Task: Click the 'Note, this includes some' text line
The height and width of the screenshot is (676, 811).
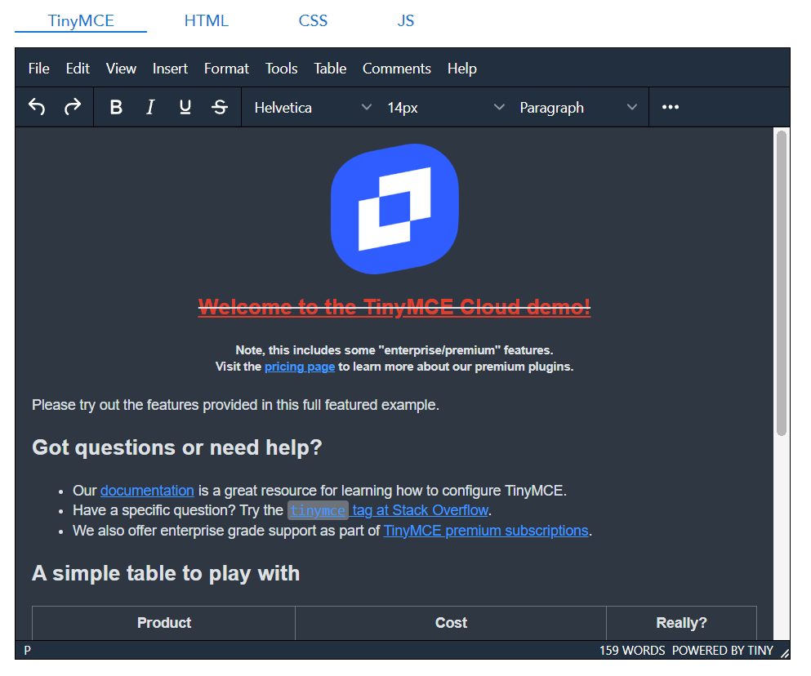Action: (394, 350)
